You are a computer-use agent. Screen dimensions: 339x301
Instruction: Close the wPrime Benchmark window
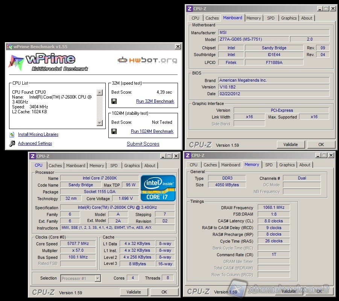pos(178,47)
